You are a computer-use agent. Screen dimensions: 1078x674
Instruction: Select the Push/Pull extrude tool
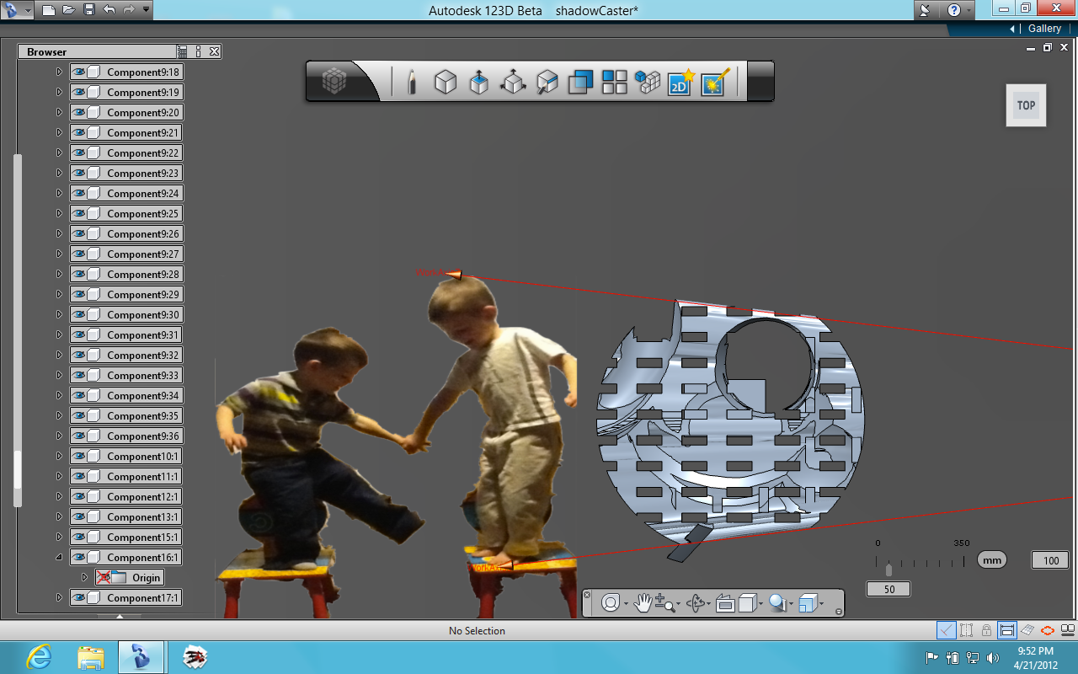tap(478, 82)
